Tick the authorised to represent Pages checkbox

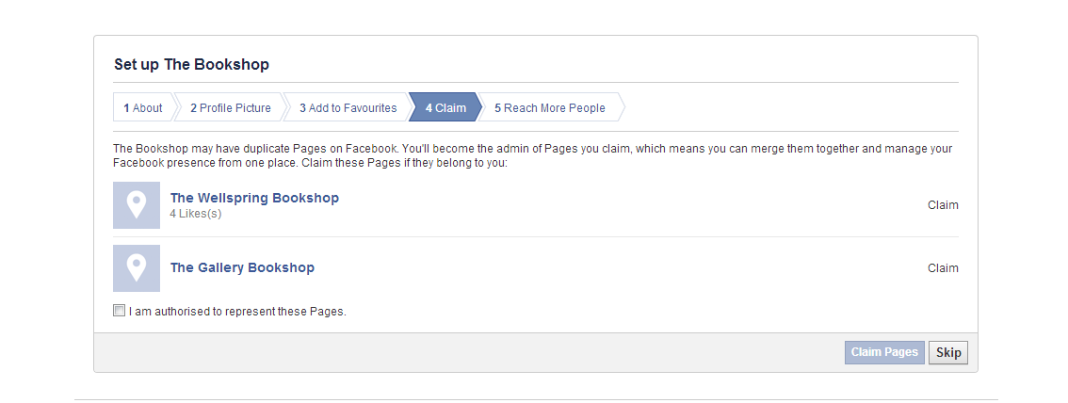(x=120, y=311)
